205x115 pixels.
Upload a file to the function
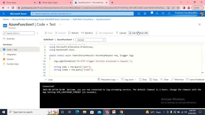(x=121, y=33)
